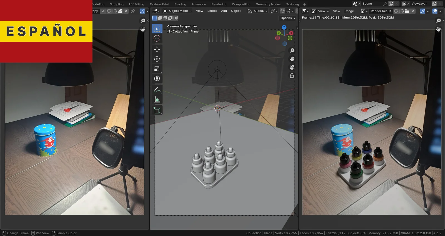The image size is (445, 236).
Task: Click the 3D Cursor tool
Action: click(x=157, y=38)
